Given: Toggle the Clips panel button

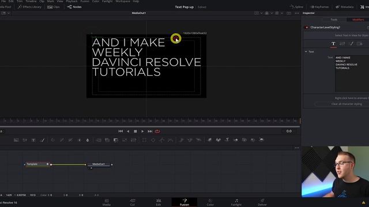Looking at the screenshot, I should (x=54, y=7).
